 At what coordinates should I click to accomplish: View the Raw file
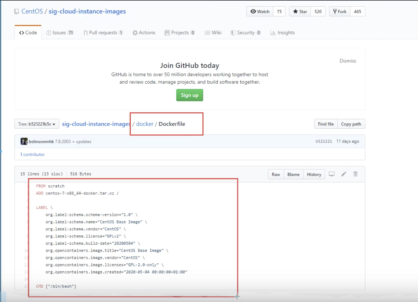[x=276, y=174]
